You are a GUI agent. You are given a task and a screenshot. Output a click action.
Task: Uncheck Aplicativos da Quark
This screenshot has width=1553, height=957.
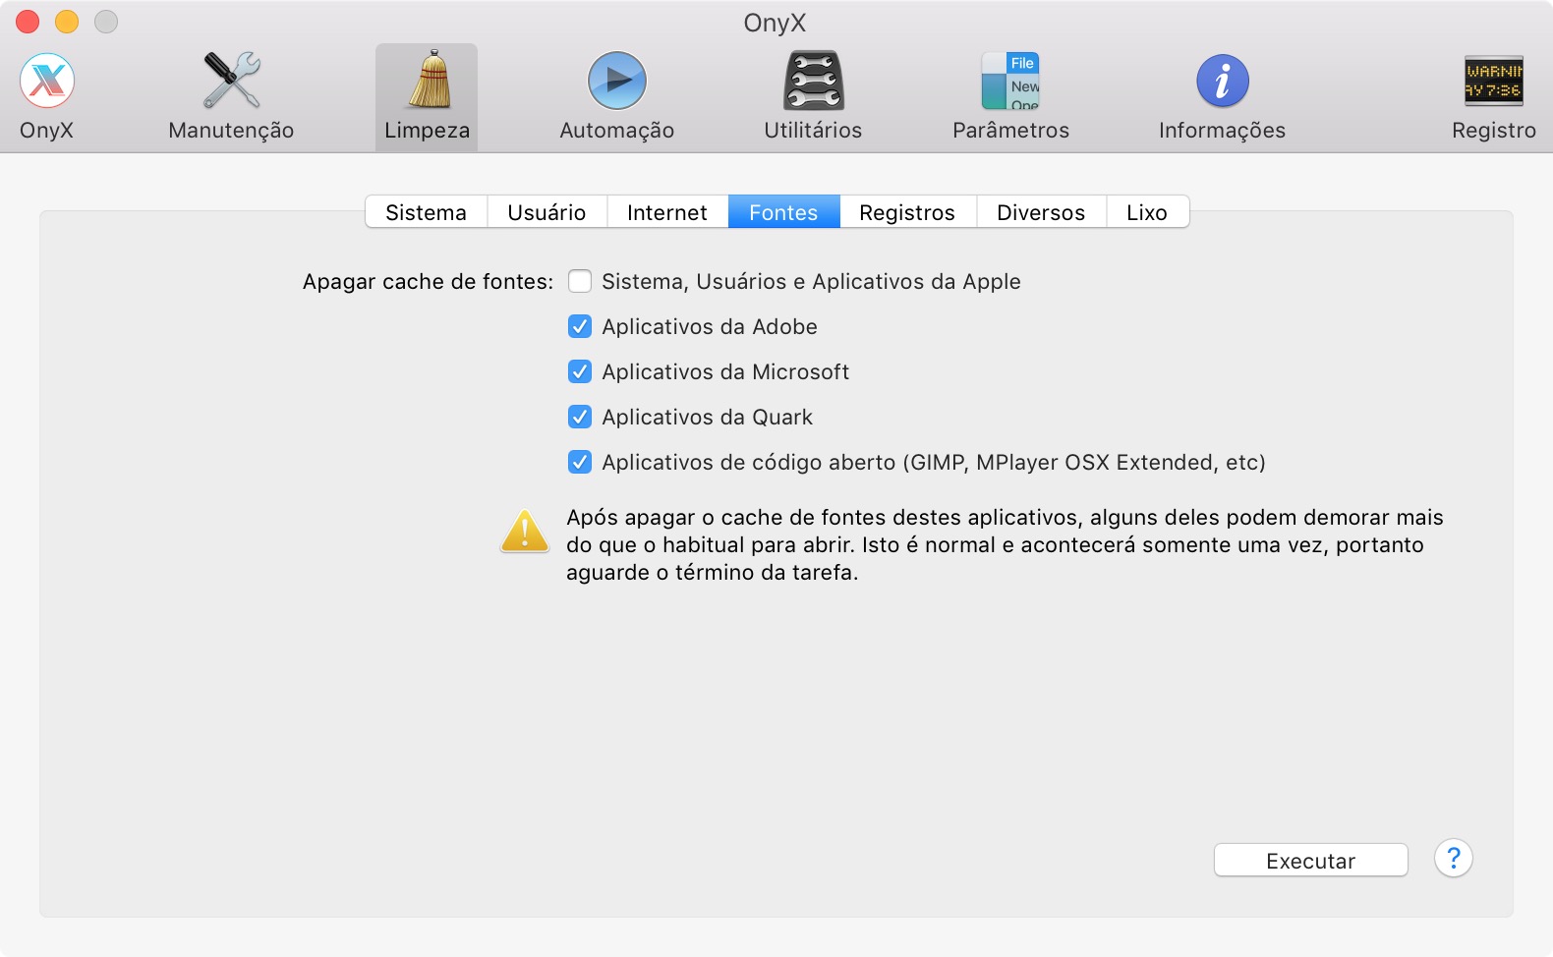tap(580, 417)
